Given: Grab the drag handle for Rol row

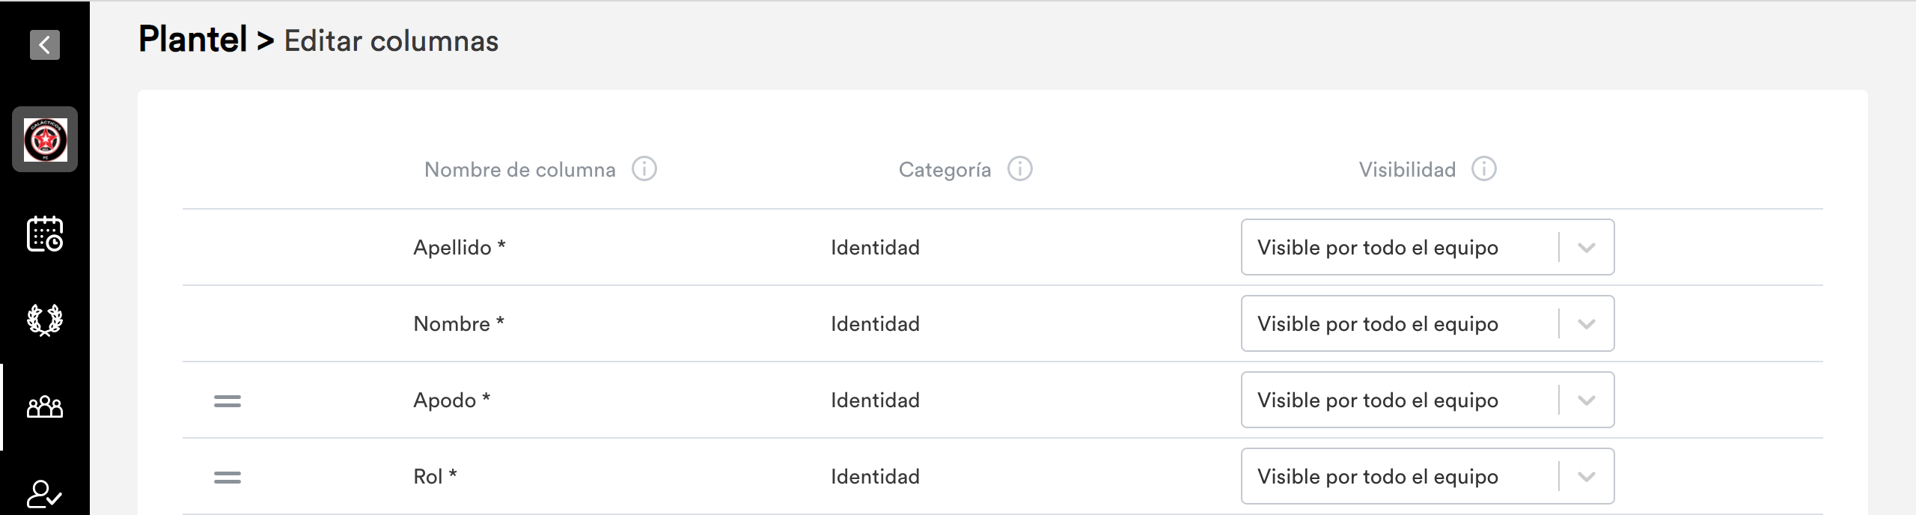Looking at the screenshot, I should click(x=228, y=478).
